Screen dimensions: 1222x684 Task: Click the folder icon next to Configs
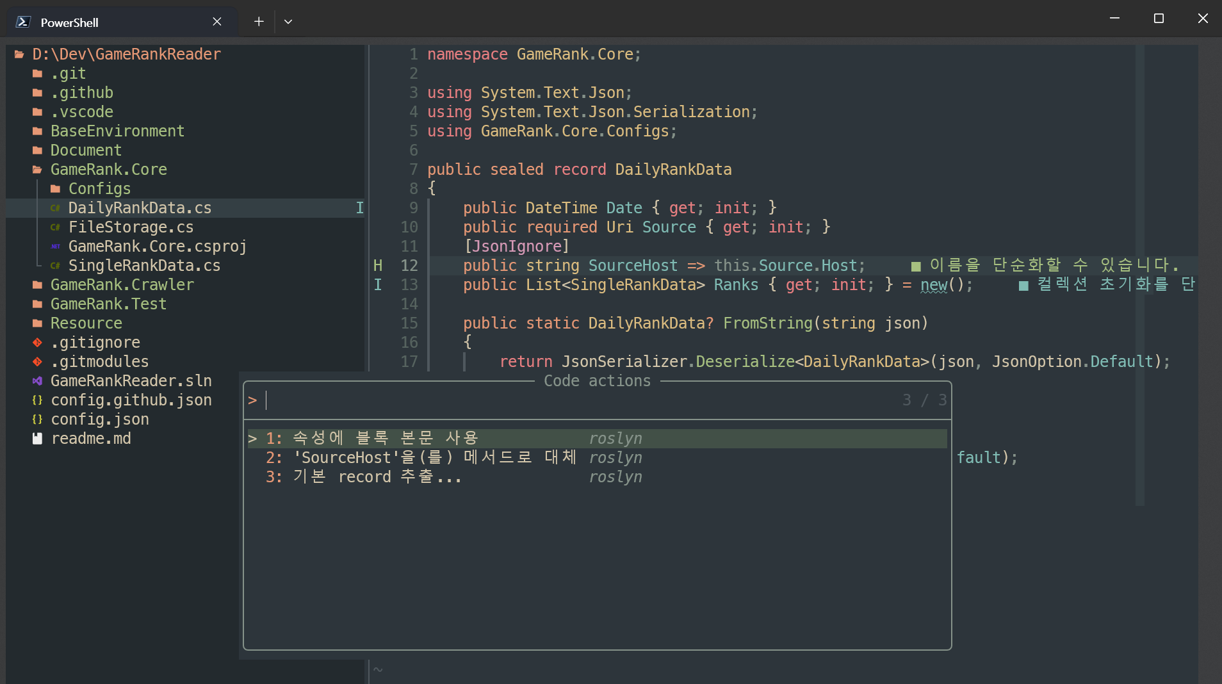[x=56, y=189]
